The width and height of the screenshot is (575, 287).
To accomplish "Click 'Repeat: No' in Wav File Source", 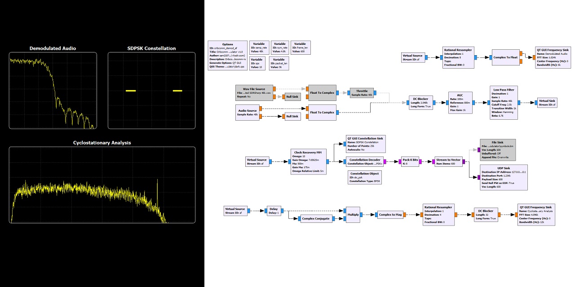I will (x=243, y=96).
